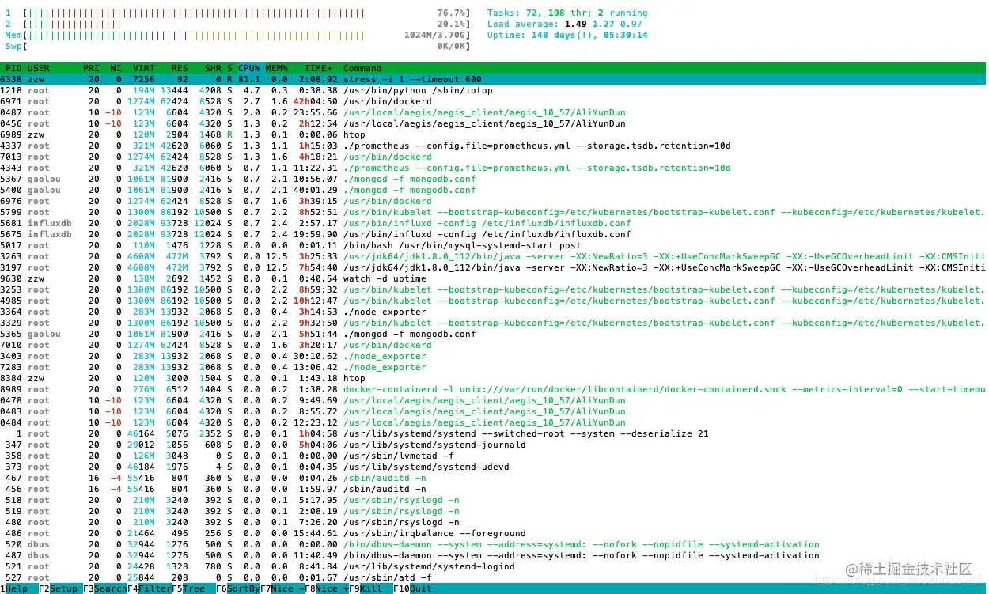Select prometheus process with PID 4337

tap(493, 146)
